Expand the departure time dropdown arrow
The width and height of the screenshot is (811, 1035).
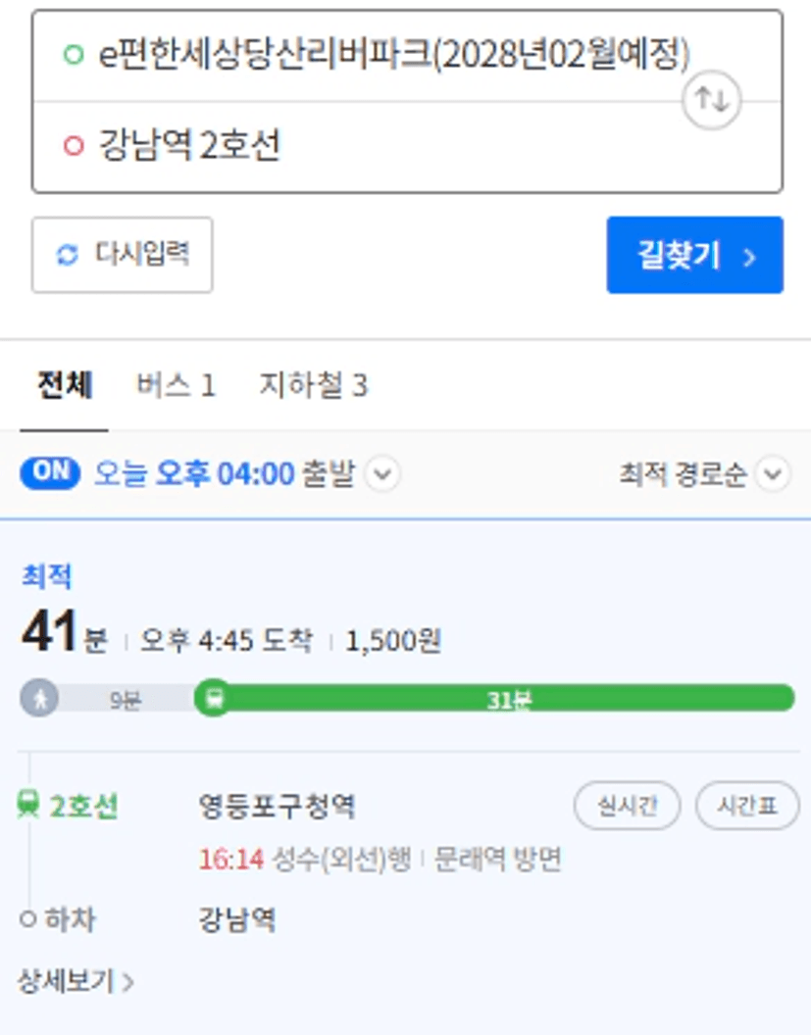click(x=382, y=475)
